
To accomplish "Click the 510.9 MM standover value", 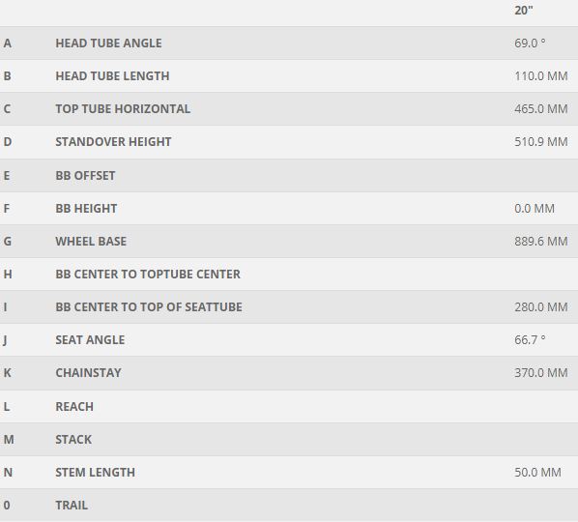I will pyautogui.click(x=541, y=141).
